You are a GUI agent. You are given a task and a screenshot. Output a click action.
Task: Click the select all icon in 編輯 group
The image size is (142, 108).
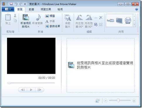pyautogui.click(x=101, y=25)
